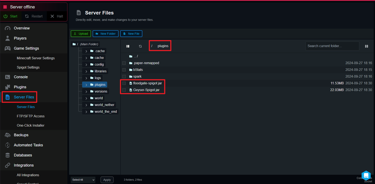Expand the world folder in tree
Viewport: 375px width, 184px height.
(x=86, y=98)
